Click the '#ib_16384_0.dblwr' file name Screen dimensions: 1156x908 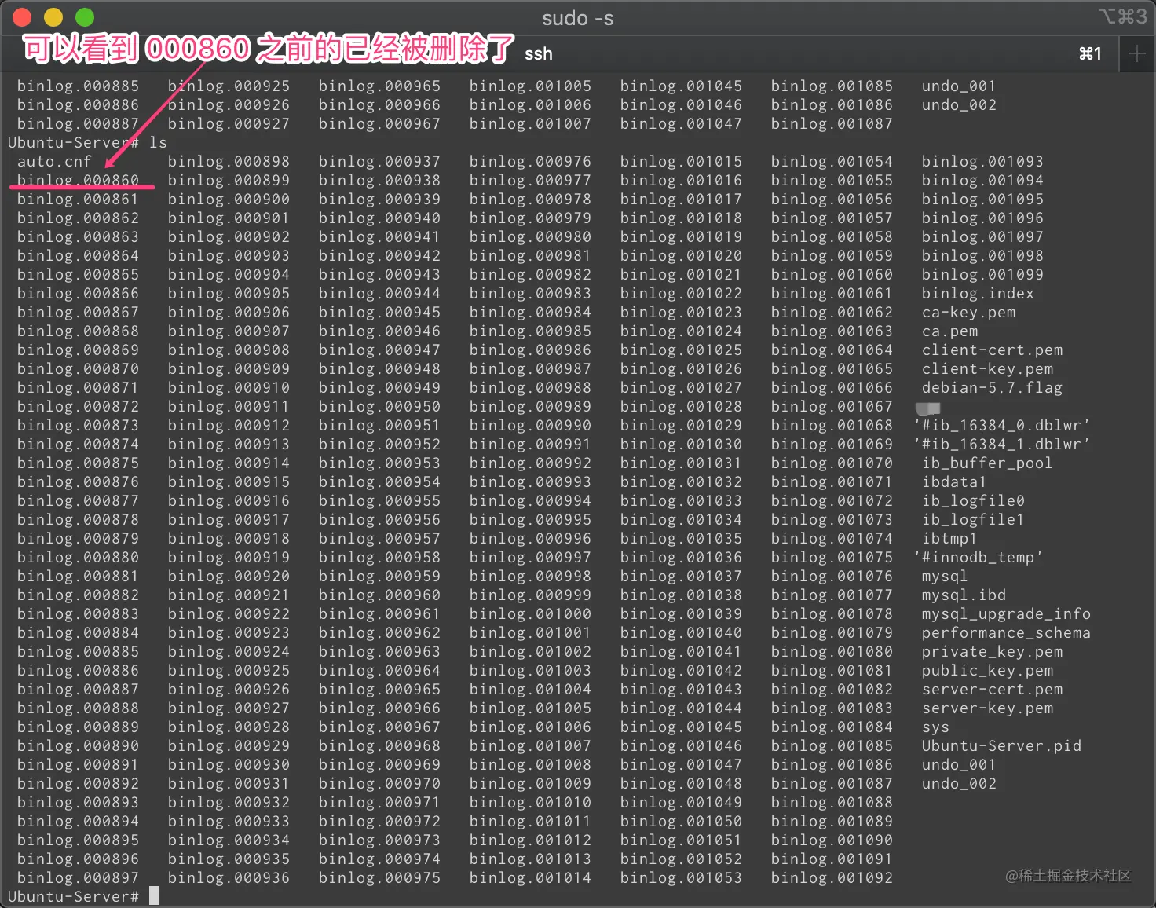click(x=1001, y=425)
